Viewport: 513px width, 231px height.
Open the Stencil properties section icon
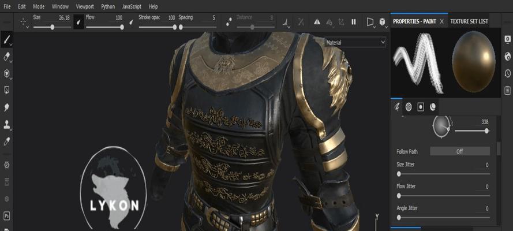tap(421, 107)
